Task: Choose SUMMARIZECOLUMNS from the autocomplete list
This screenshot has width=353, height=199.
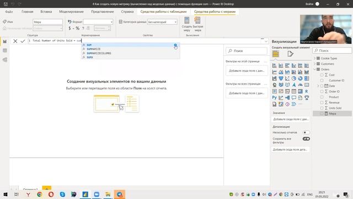Action: (131, 53)
